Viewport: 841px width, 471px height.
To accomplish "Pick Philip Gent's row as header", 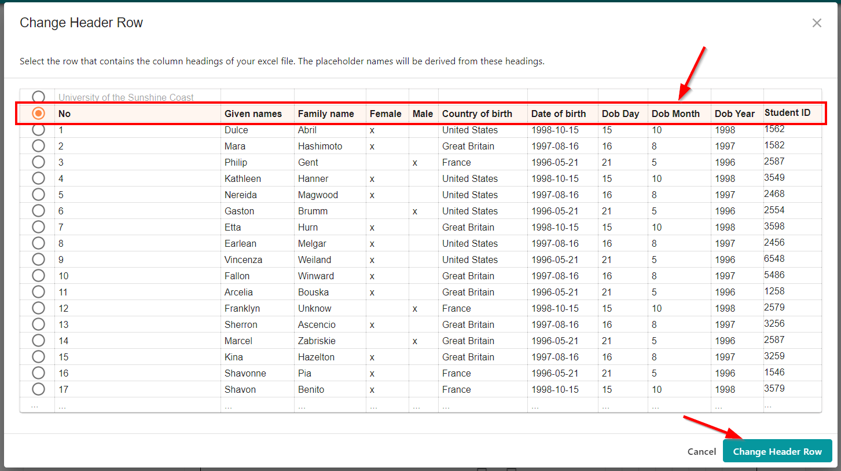I will (x=38, y=162).
